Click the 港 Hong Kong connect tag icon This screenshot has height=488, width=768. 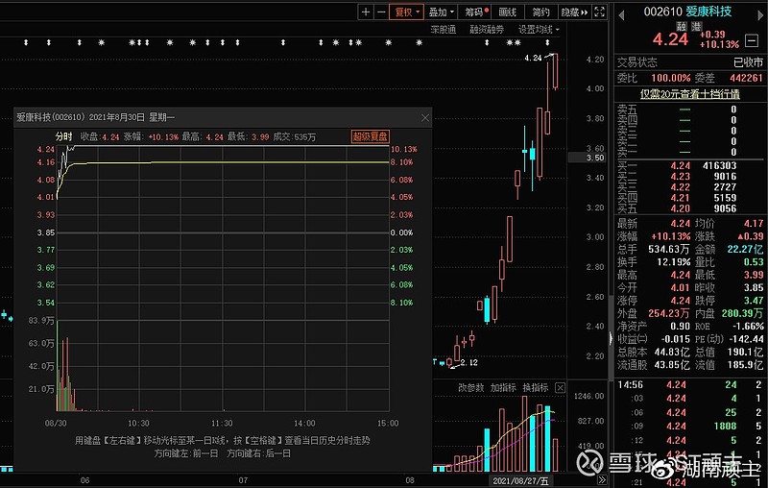[x=697, y=27]
